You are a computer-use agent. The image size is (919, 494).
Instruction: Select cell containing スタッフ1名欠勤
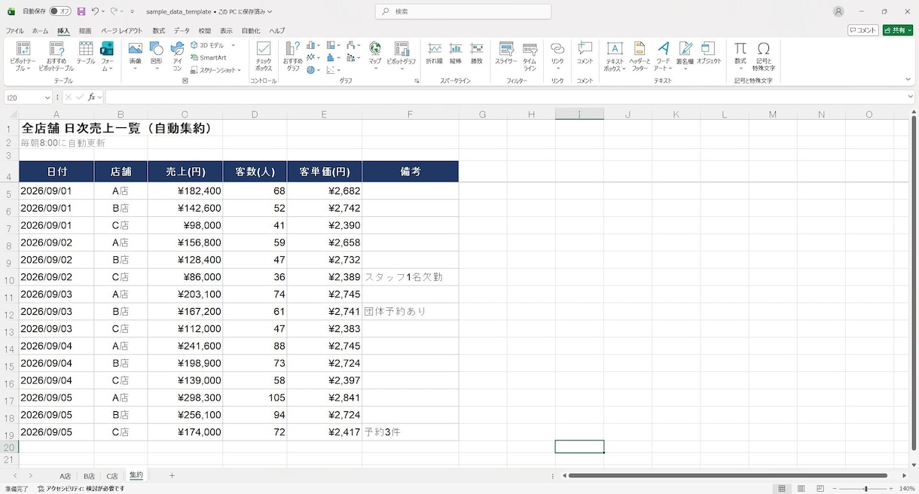pos(410,277)
